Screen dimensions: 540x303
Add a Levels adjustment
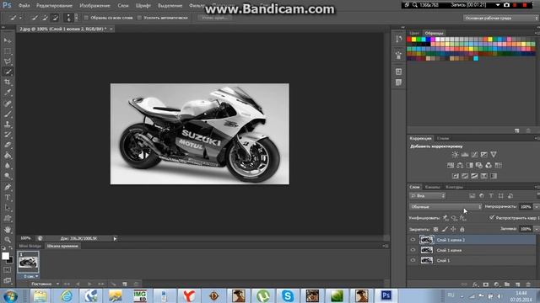click(x=465, y=155)
